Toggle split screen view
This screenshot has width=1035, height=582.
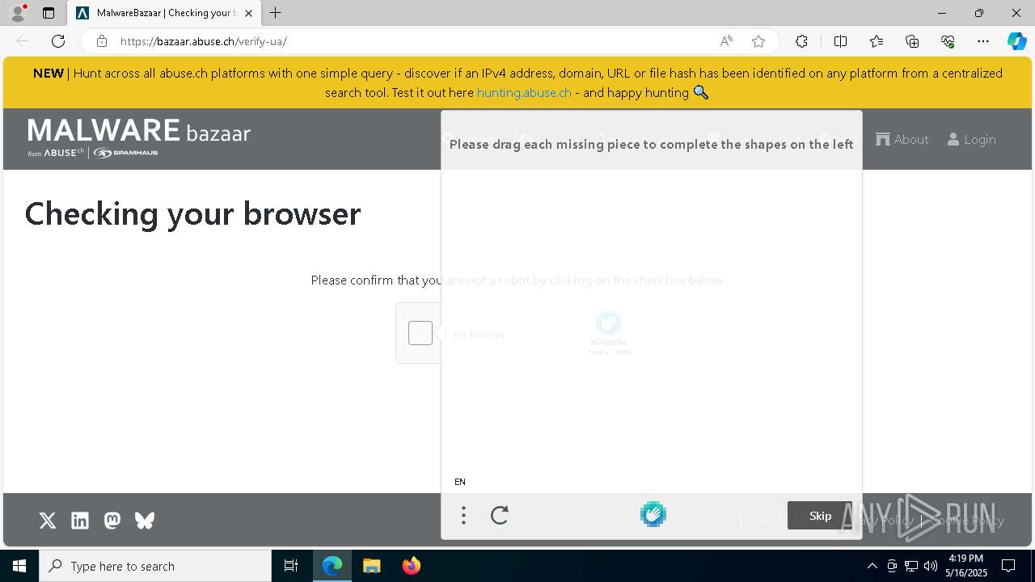point(840,41)
